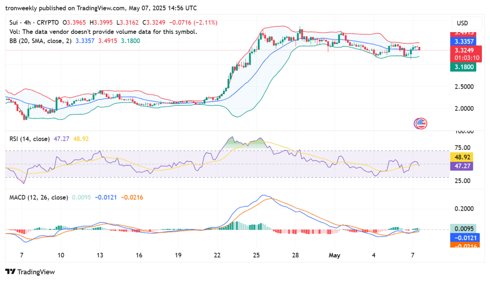Select the BB (20, SMA, close, 2) indicator legend
The height and width of the screenshot is (281, 490).
tap(40, 41)
